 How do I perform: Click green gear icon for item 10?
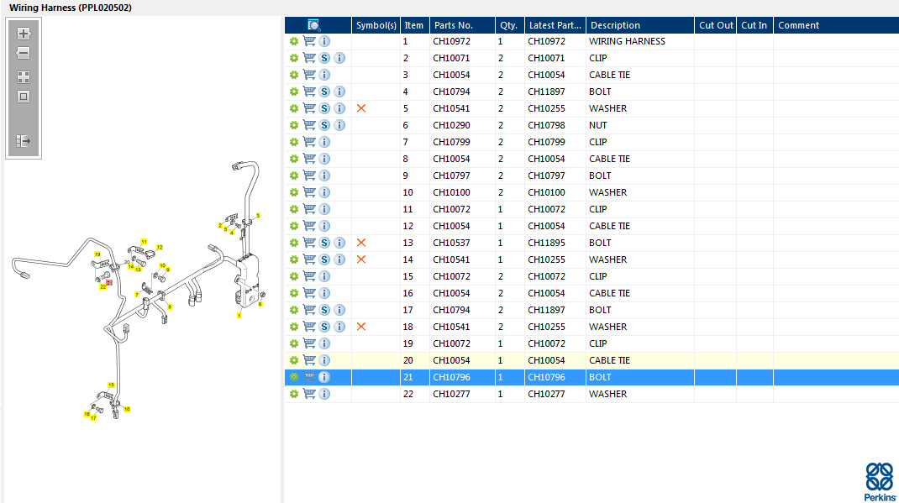[x=294, y=192]
